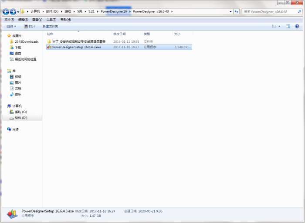Viewport: 305px width, 223px height.
Task: Open the 工具(T) menu
Action: click(51, 20)
